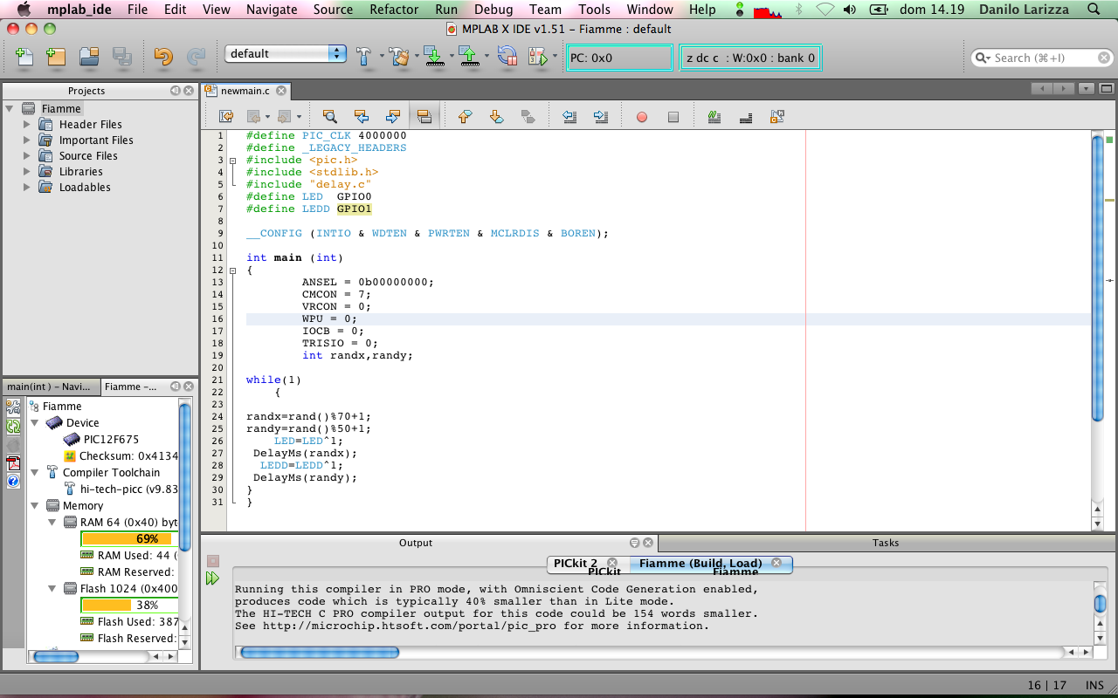Switch to the PICkit 2 output tab
This screenshot has height=698, width=1118.
coord(576,564)
